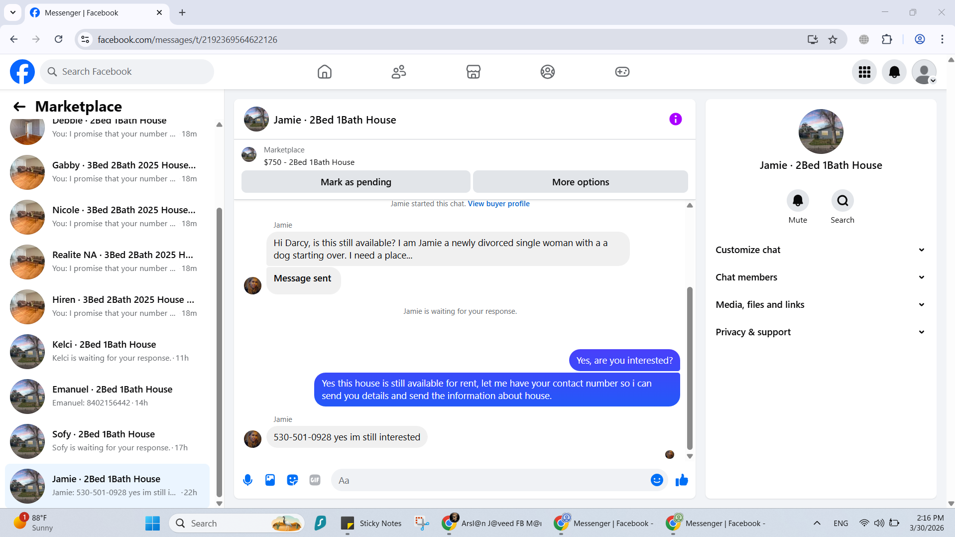Image resolution: width=955 pixels, height=537 pixels.
Task: Open the Arsl@n J@veed Chrome taskbar window
Action: [x=491, y=523]
